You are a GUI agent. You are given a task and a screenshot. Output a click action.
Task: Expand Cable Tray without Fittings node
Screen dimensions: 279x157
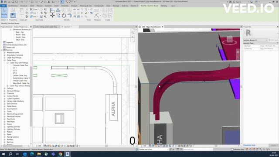point(7,86)
